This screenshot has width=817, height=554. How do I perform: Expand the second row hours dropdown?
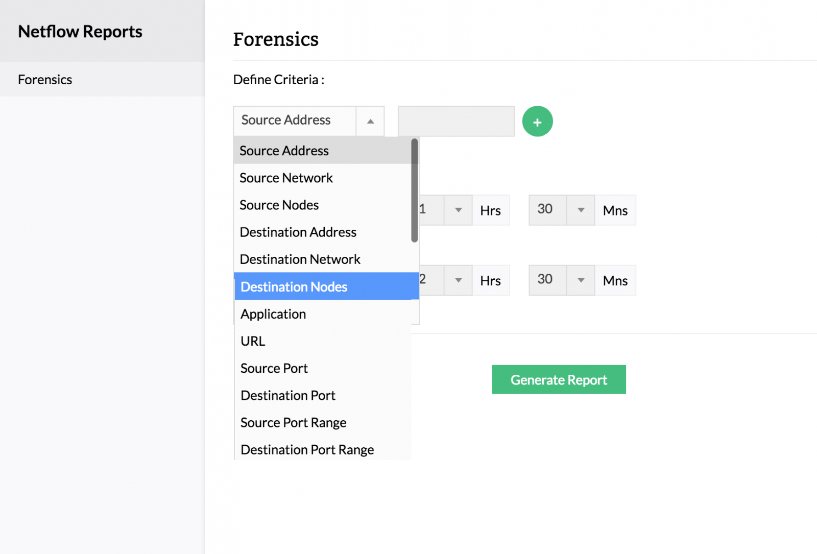point(458,280)
